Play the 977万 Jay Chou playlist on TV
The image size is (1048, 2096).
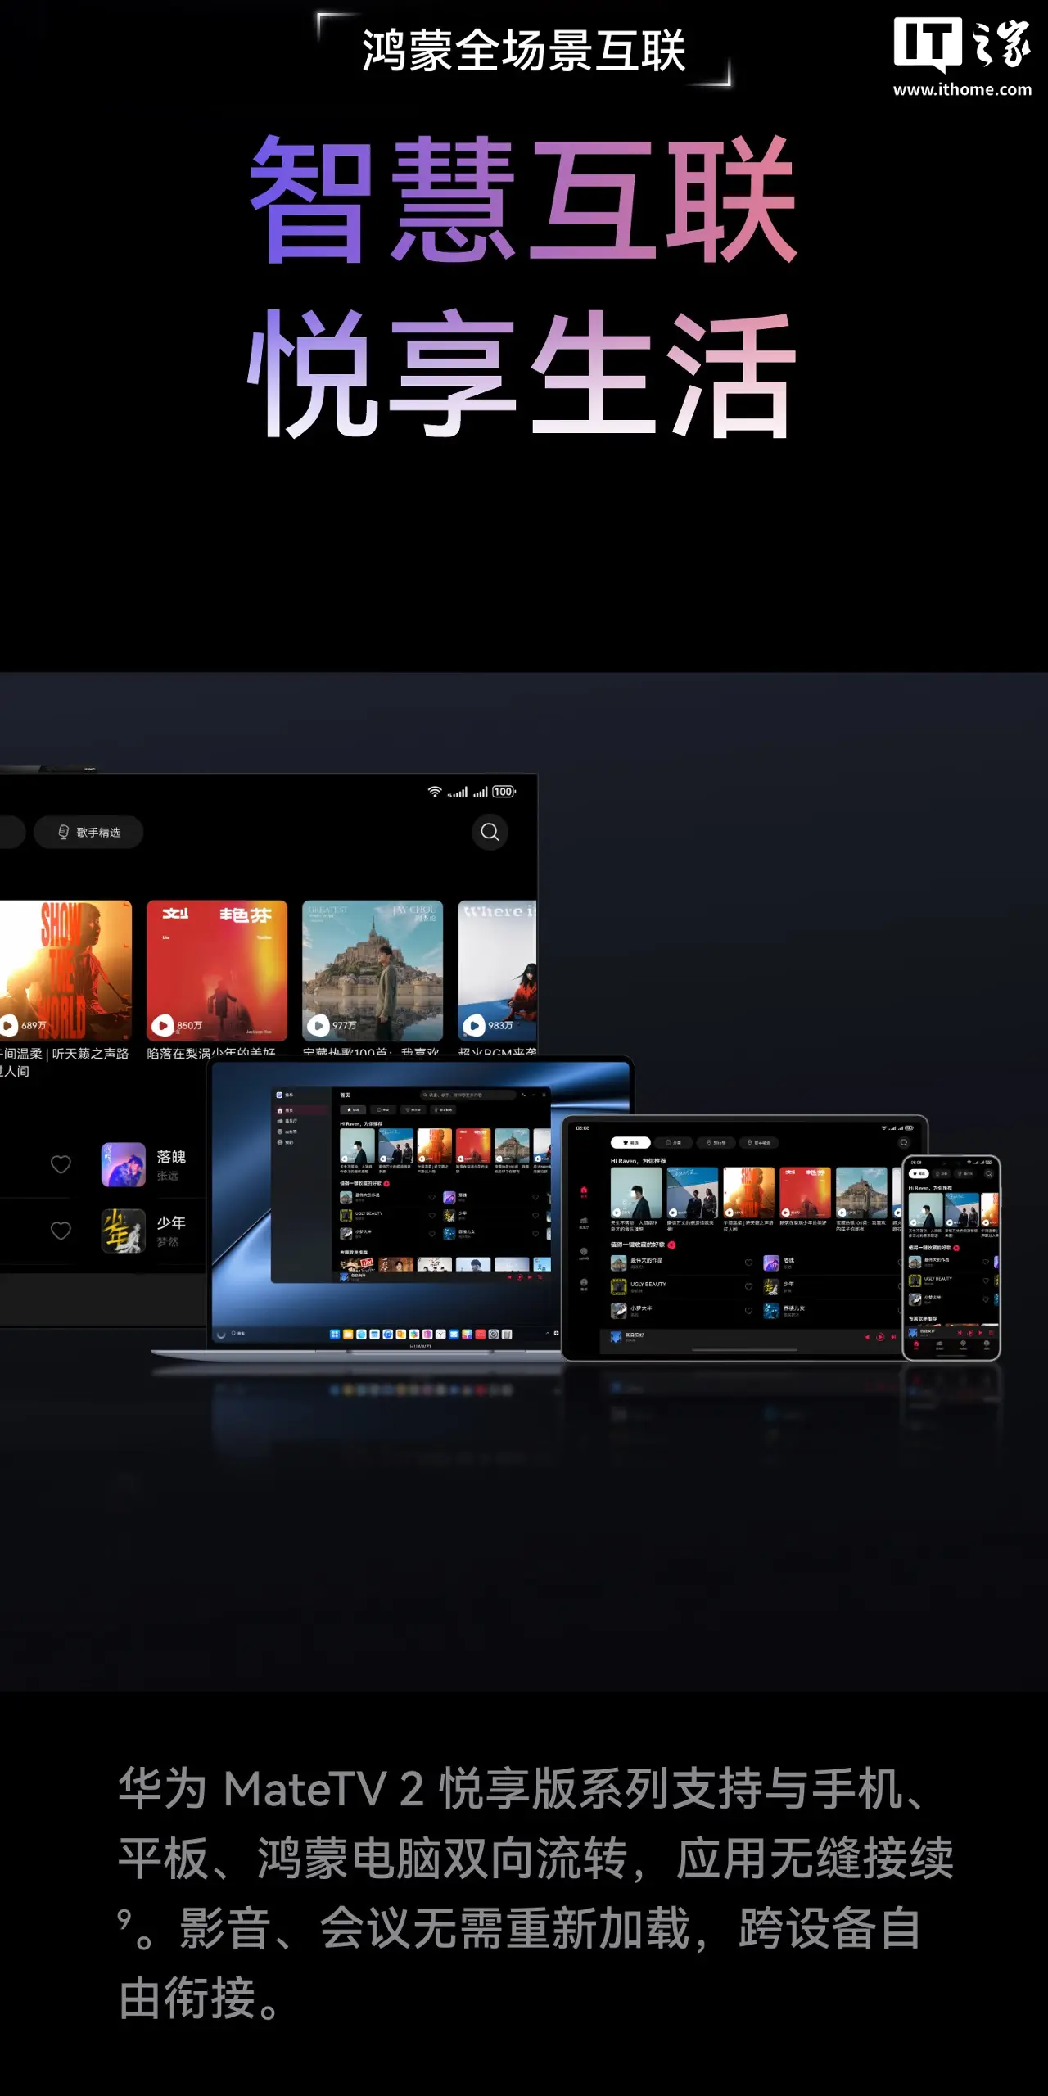(373, 970)
